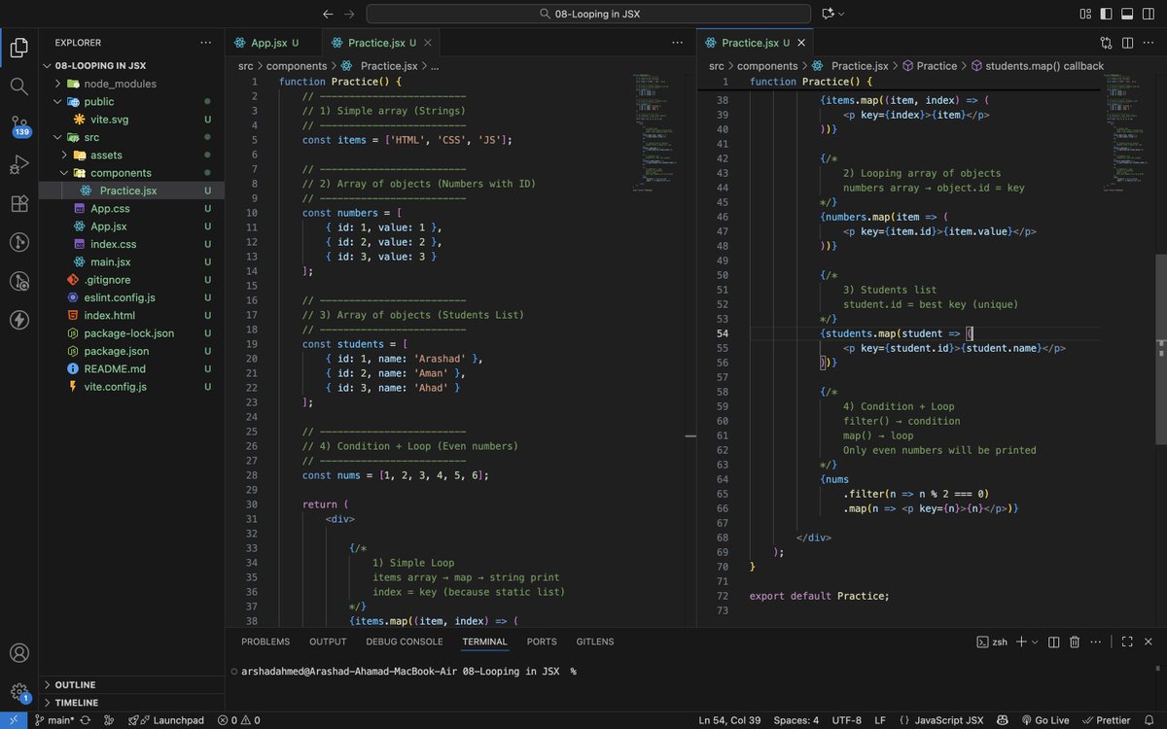Click UTF-8 encoding in status bar

(847, 720)
